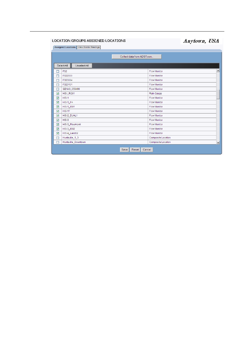
Task: Untick the HSV3 checkbox
Action: tap(58, 120)
